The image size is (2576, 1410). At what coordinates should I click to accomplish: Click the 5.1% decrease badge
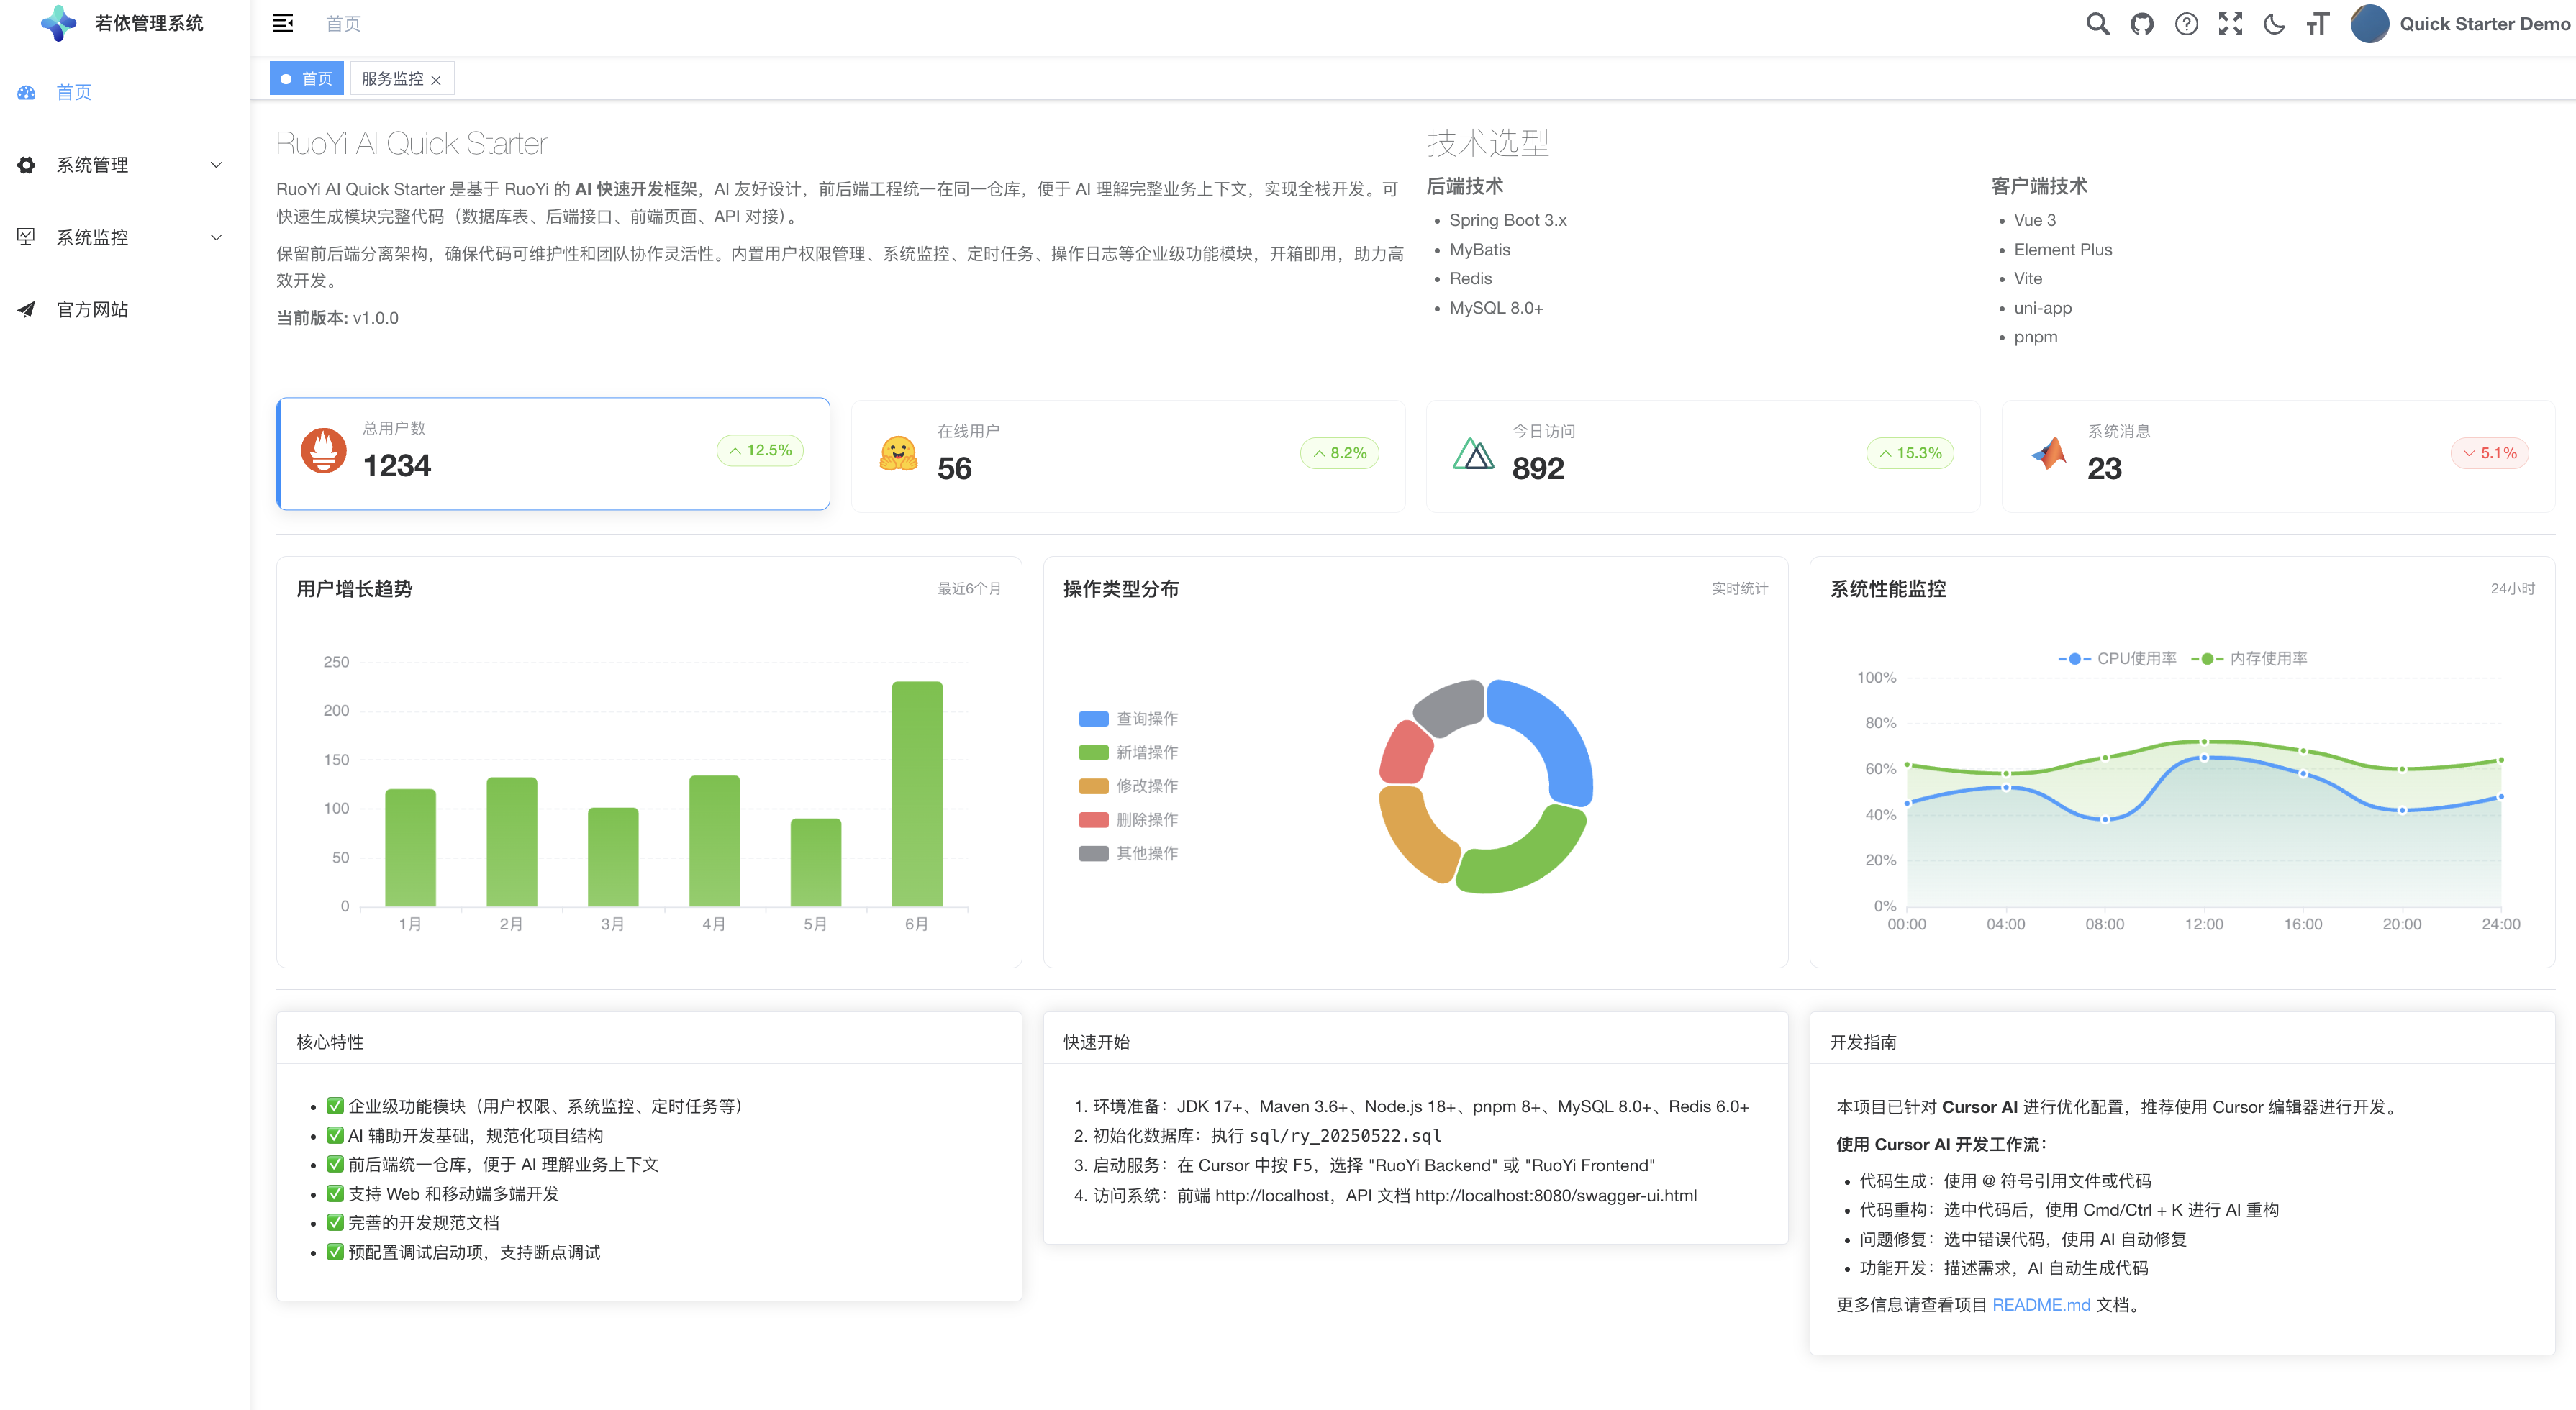[x=2490, y=453]
